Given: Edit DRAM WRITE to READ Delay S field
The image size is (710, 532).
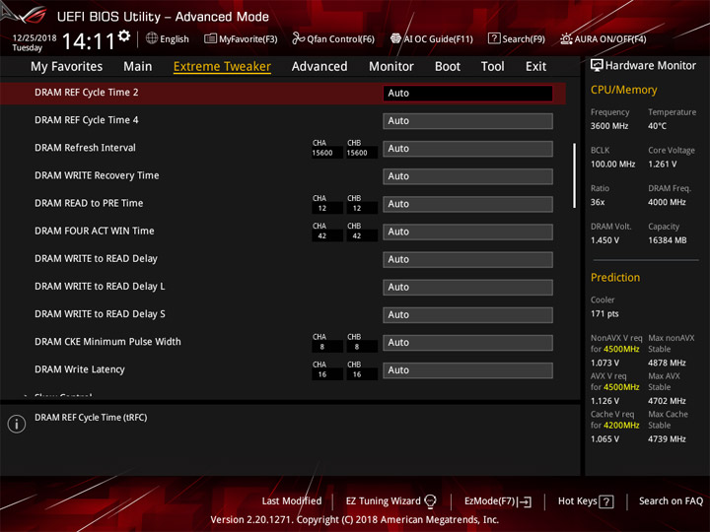Looking at the screenshot, I should click(x=467, y=315).
